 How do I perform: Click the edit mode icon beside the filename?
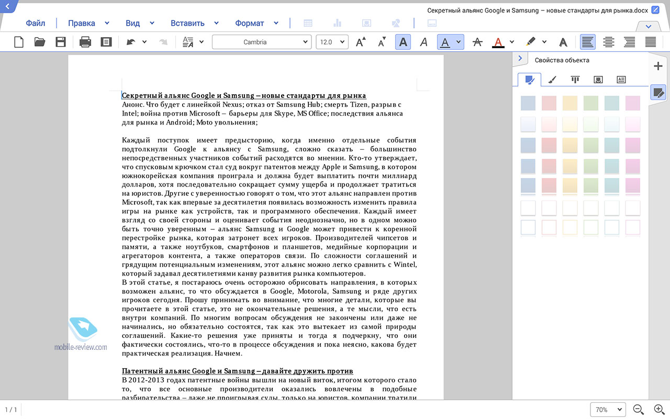point(655,10)
